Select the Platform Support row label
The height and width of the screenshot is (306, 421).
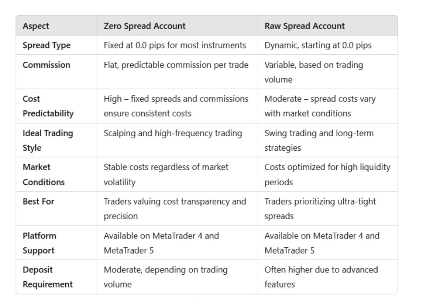coord(39,243)
